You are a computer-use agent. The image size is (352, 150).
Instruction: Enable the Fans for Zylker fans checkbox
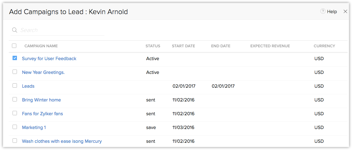(x=15, y=113)
